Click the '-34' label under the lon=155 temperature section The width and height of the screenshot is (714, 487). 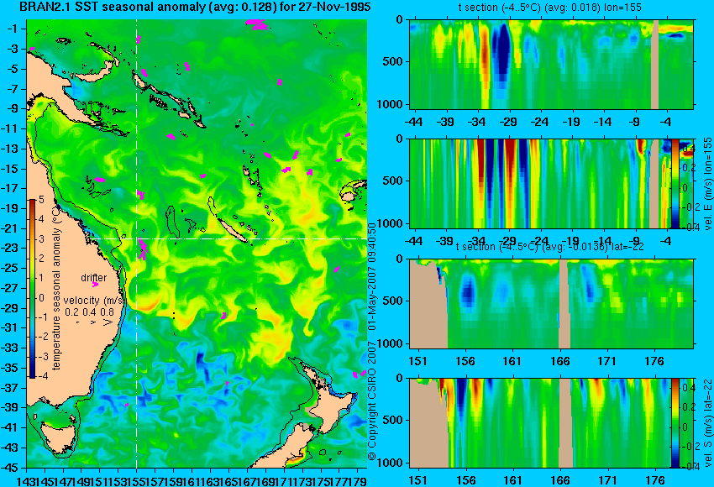[477, 122]
